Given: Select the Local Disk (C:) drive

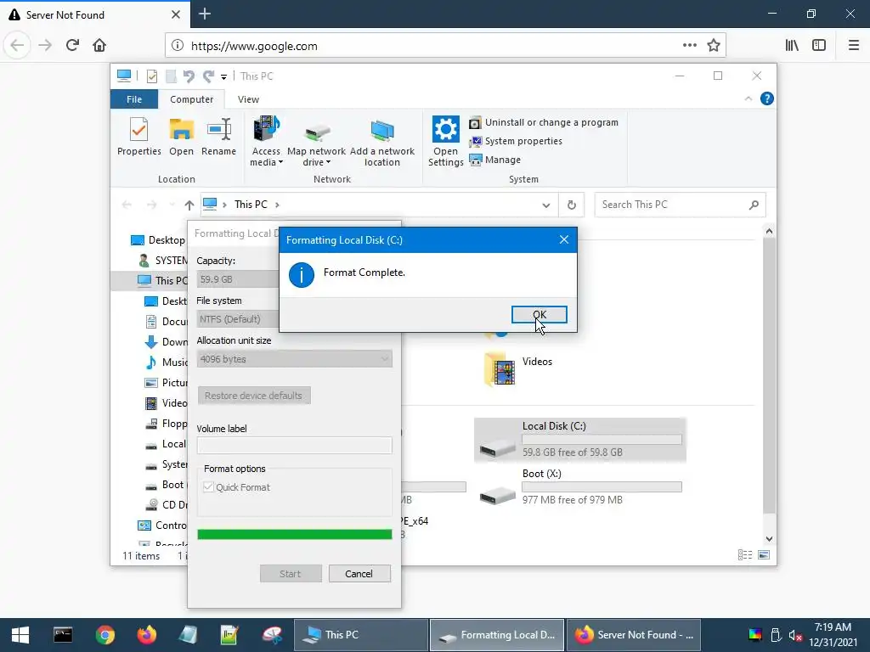Looking at the screenshot, I should [579, 441].
